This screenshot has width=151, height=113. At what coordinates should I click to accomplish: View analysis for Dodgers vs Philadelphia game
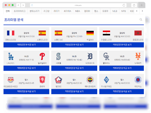[x=26, y=68]
